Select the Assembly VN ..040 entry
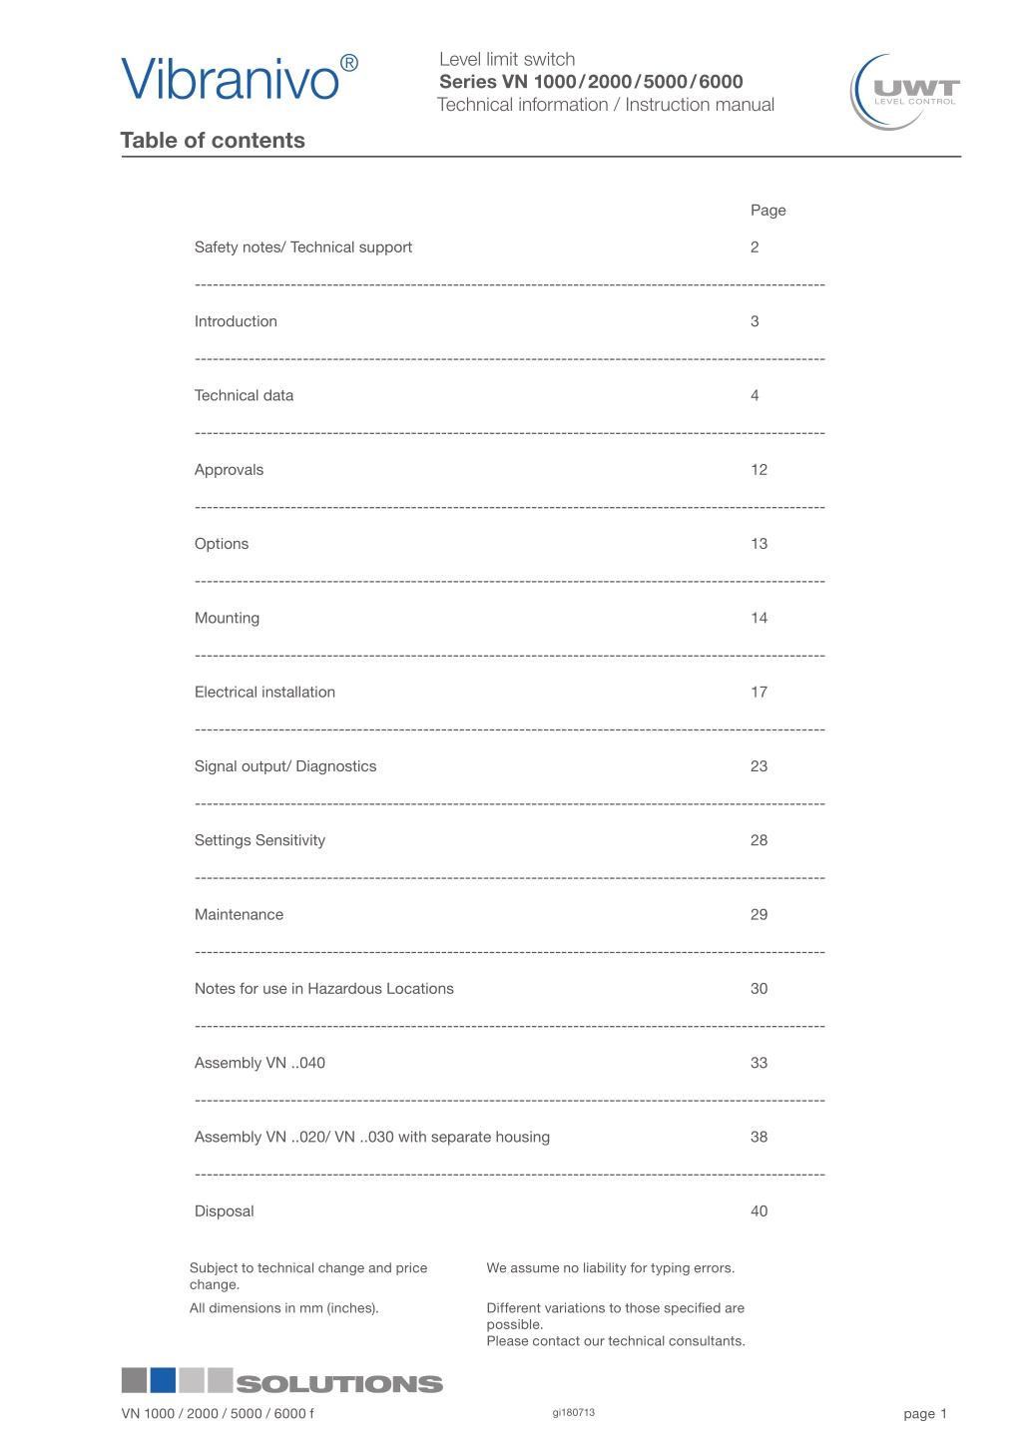The width and height of the screenshot is (1022, 1445). tap(260, 1063)
